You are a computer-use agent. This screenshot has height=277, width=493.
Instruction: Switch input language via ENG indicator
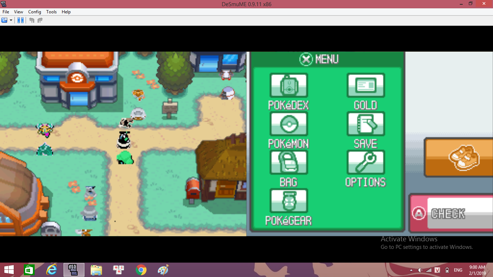[x=458, y=270]
